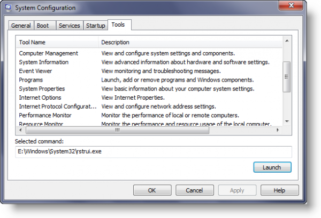Click the horizontal scrollbar right arrow

(278, 130)
